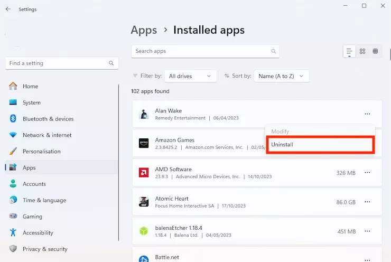Click the Amazon Games app icon
391x262 pixels.
[x=144, y=143]
